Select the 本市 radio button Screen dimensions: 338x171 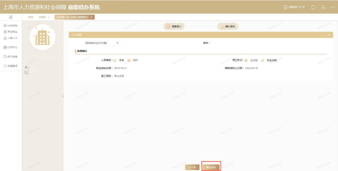pyautogui.click(x=115, y=61)
